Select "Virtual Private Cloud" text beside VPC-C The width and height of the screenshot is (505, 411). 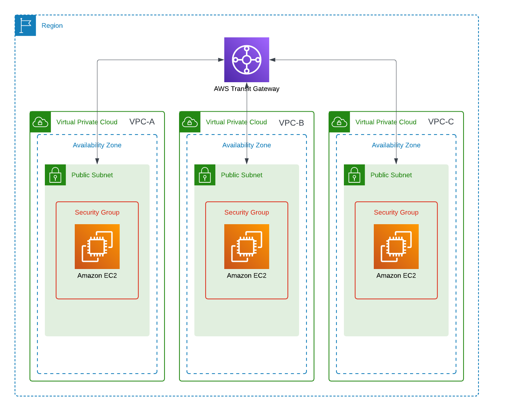pyautogui.click(x=386, y=122)
